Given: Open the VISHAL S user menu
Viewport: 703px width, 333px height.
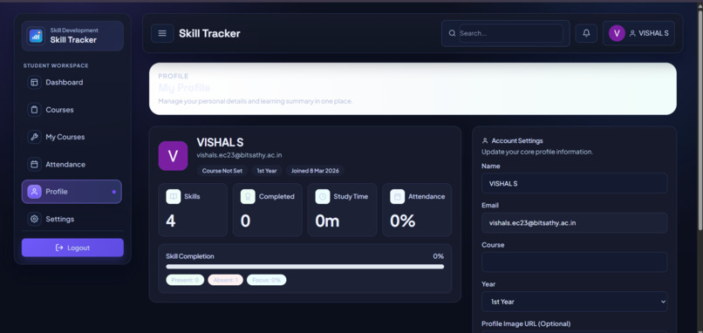Looking at the screenshot, I should 638,33.
